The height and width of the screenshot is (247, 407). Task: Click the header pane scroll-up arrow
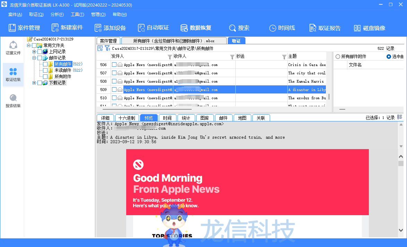coord(401,125)
